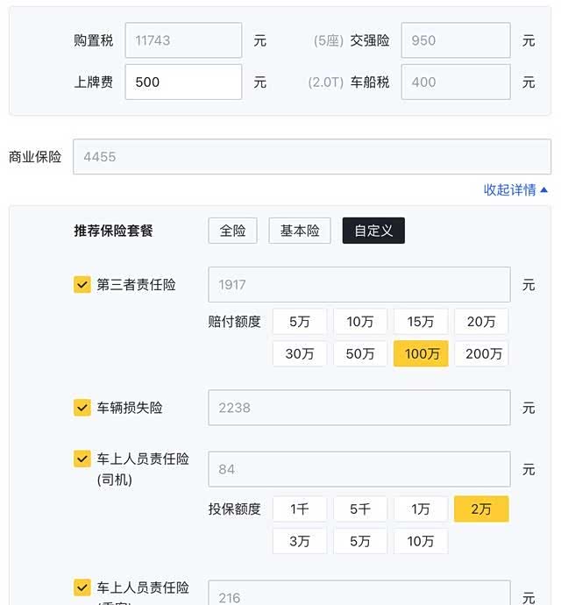Focus the 购置税 amount field
This screenshot has width=561, height=605.
click(183, 40)
